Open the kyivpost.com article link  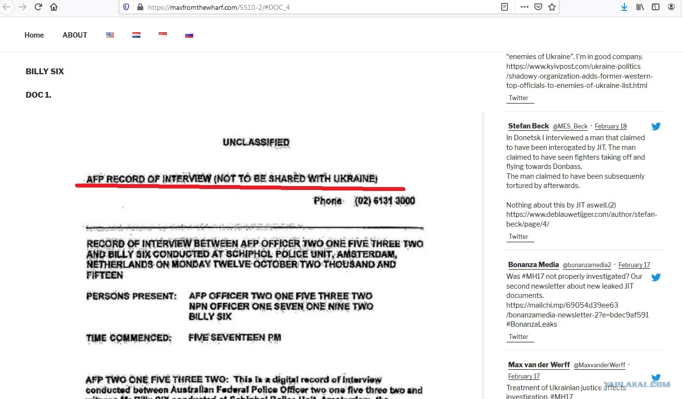pos(579,76)
